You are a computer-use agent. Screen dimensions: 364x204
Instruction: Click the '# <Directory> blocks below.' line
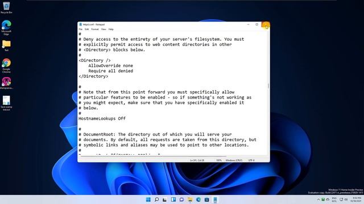click(x=111, y=50)
